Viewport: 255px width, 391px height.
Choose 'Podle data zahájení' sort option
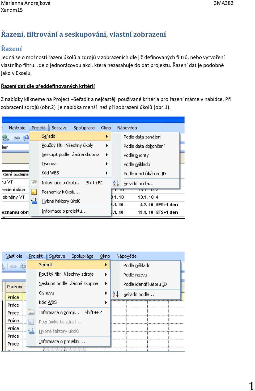pyautogui.click(x=142, y=137)
